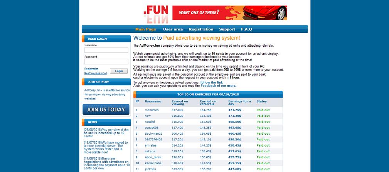Screen dimensions: 389x172
Task: Click username how in row 2
Action: (x=148, y=116)
